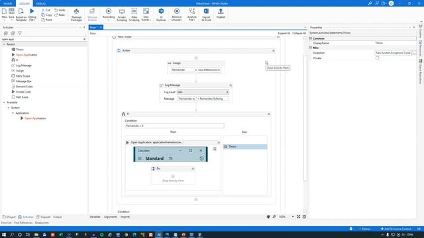Open Manage Packages

coord(76,15)
